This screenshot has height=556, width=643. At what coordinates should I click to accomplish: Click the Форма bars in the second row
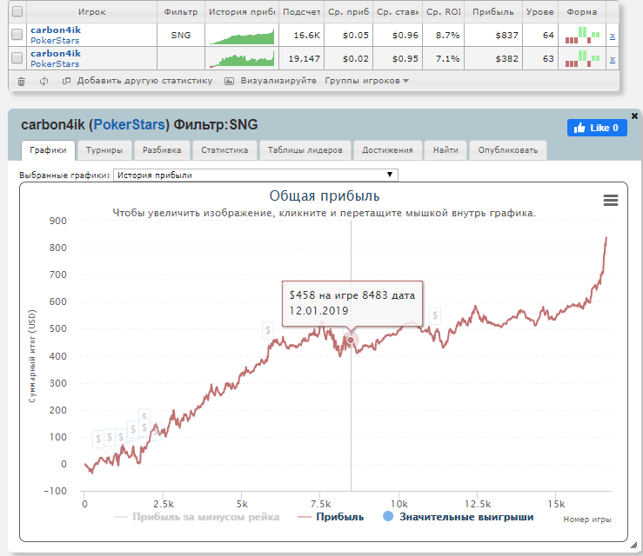(582, 58)
